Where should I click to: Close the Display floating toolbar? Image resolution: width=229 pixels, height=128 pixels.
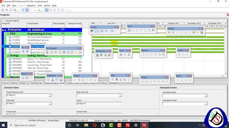[202, 28]
